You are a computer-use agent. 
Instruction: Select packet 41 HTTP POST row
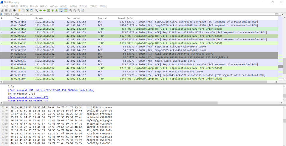pos(139,79)
